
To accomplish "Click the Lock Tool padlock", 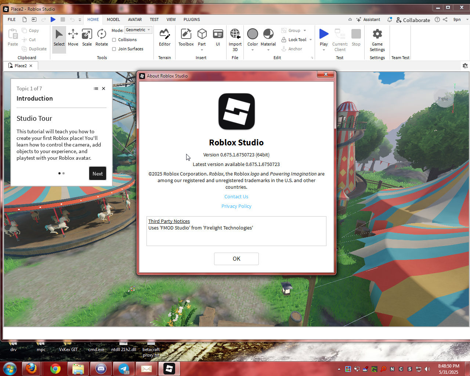I will (284, 40).
